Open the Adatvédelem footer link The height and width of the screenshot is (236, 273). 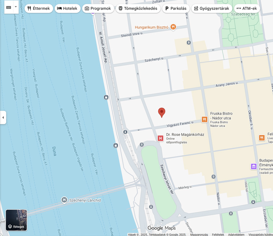click(236, 234)
